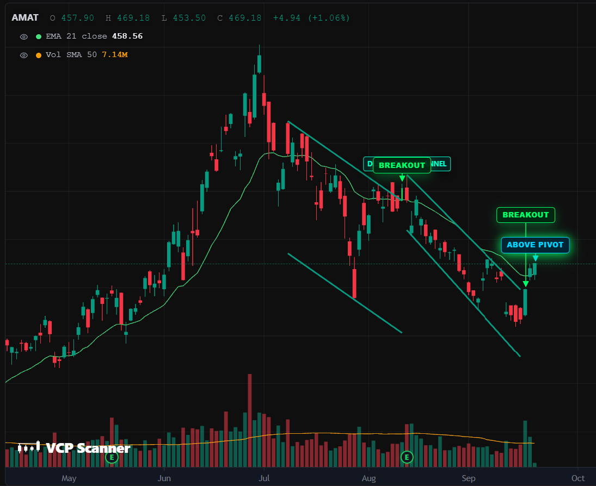Click the change value +4.94 (+1.06%)
The width and height of the screenshot is (596, 486).
311,18
